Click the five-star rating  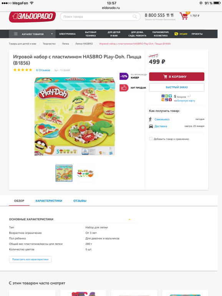tap(23, 70)
